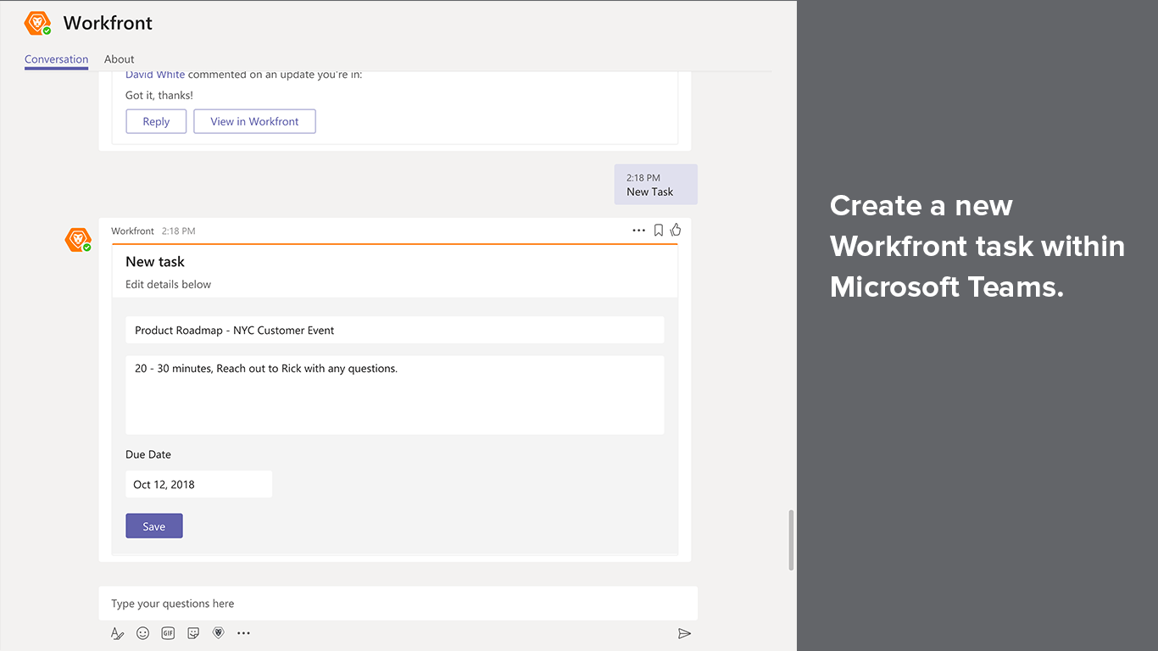
Task: Send the message with the arrow icon
Action: coord(684,633)
